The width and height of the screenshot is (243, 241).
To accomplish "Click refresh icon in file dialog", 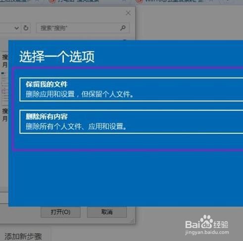I will 26,28.
